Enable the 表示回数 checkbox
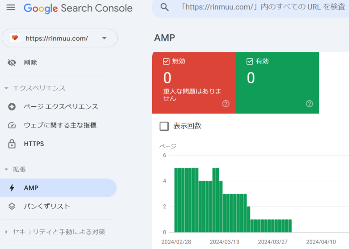Image resolution: width=349 pixels, height=249 pixels. (x=164, y=126)
